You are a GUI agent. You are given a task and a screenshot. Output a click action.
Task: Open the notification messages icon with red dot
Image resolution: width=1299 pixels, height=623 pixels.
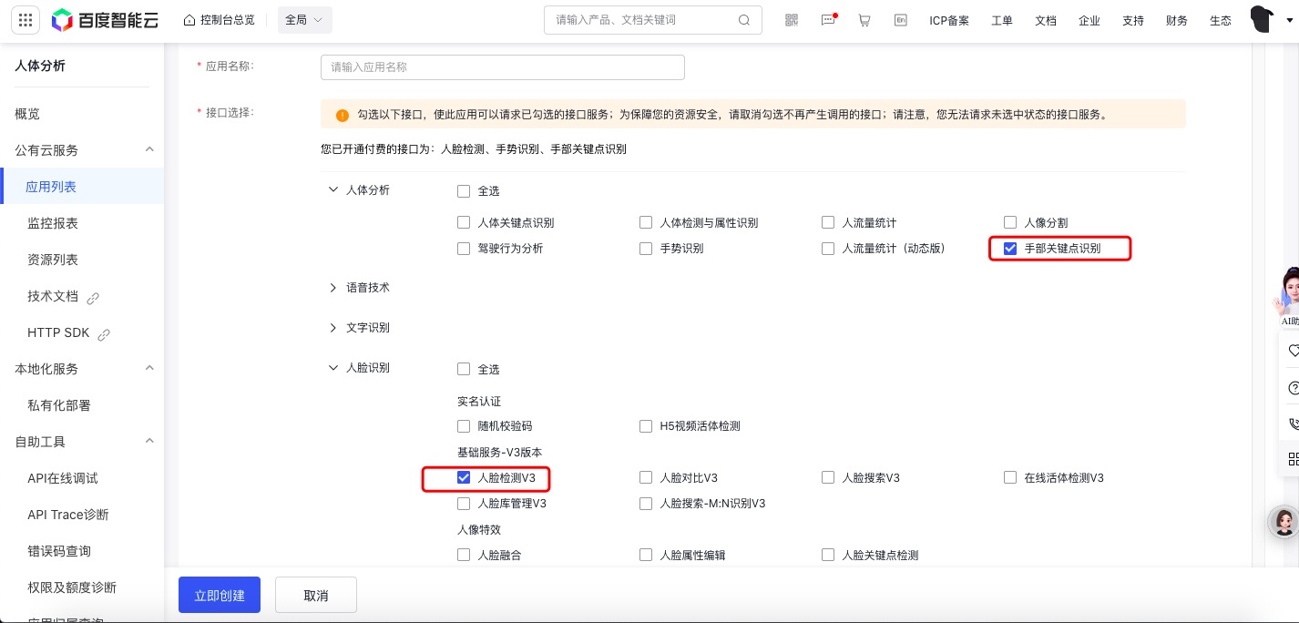(828, 19)
